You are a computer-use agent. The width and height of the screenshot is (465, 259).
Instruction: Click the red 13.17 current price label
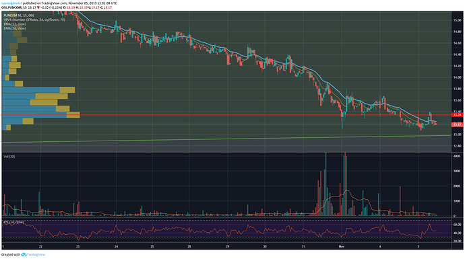point(458,124)
